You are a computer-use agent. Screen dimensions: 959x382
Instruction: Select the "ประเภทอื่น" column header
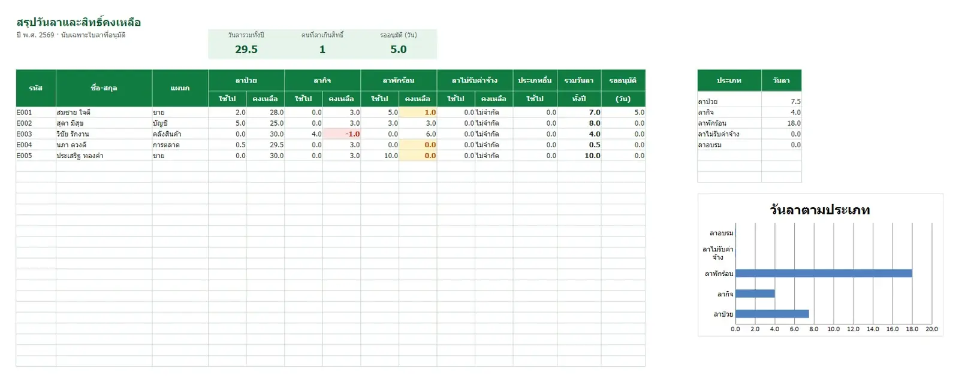tap(535, 80)
